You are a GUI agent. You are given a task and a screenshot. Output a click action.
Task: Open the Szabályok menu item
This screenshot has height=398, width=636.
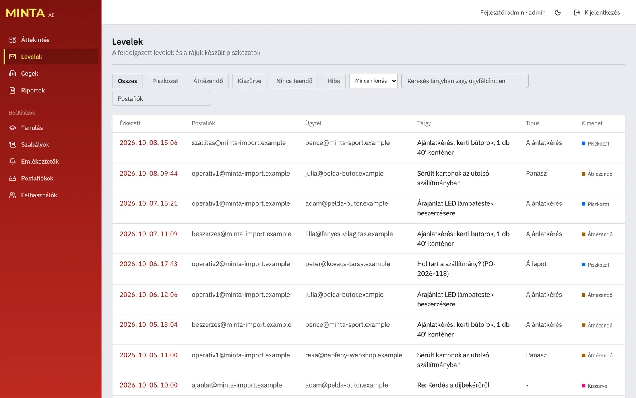click(x=51, y=144)
